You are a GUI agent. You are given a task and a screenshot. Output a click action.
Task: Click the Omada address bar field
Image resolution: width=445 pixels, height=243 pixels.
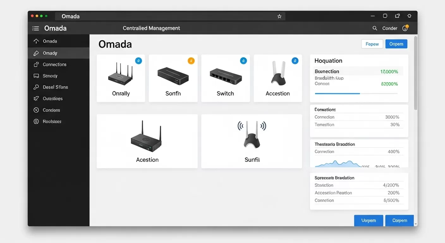170,16
